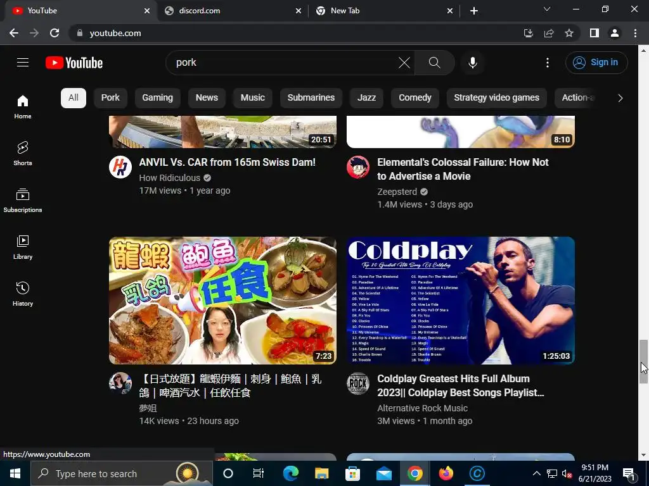Show hidden system tray icons
Viewport: 649px width, 486px height.
coord(536,473)
